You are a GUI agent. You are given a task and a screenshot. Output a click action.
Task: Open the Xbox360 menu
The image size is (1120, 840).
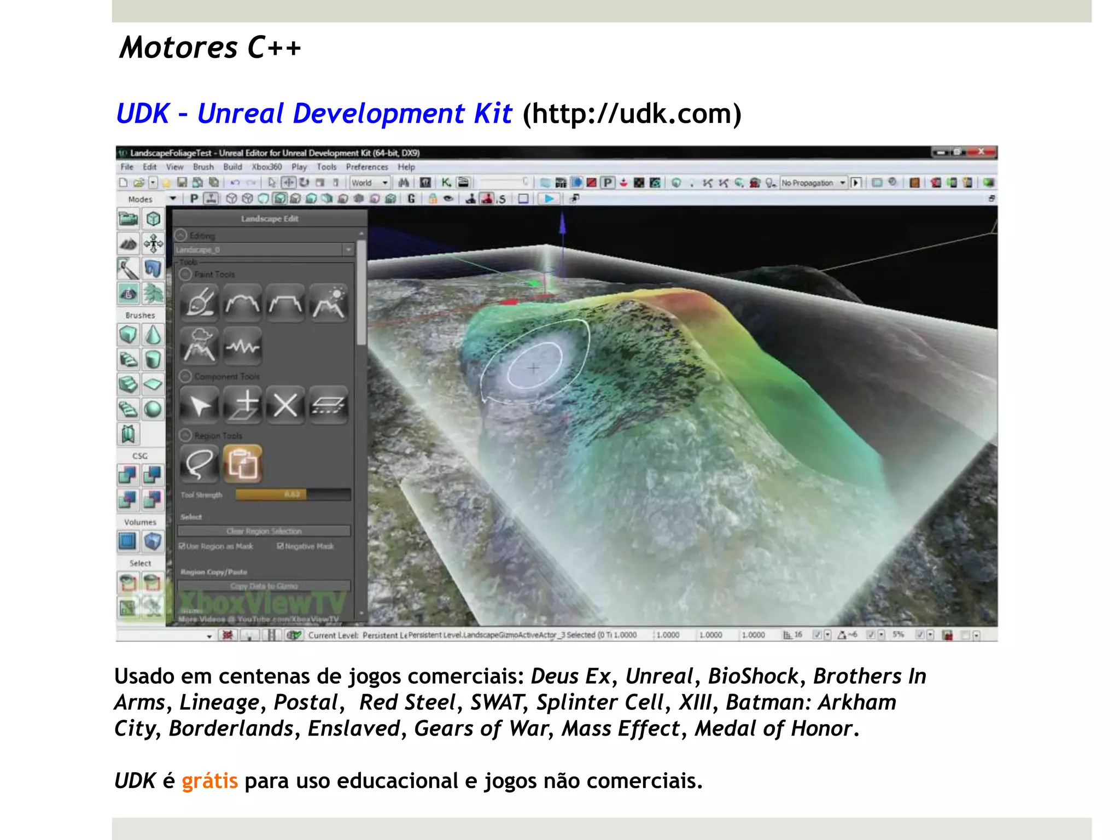(267, 167)
